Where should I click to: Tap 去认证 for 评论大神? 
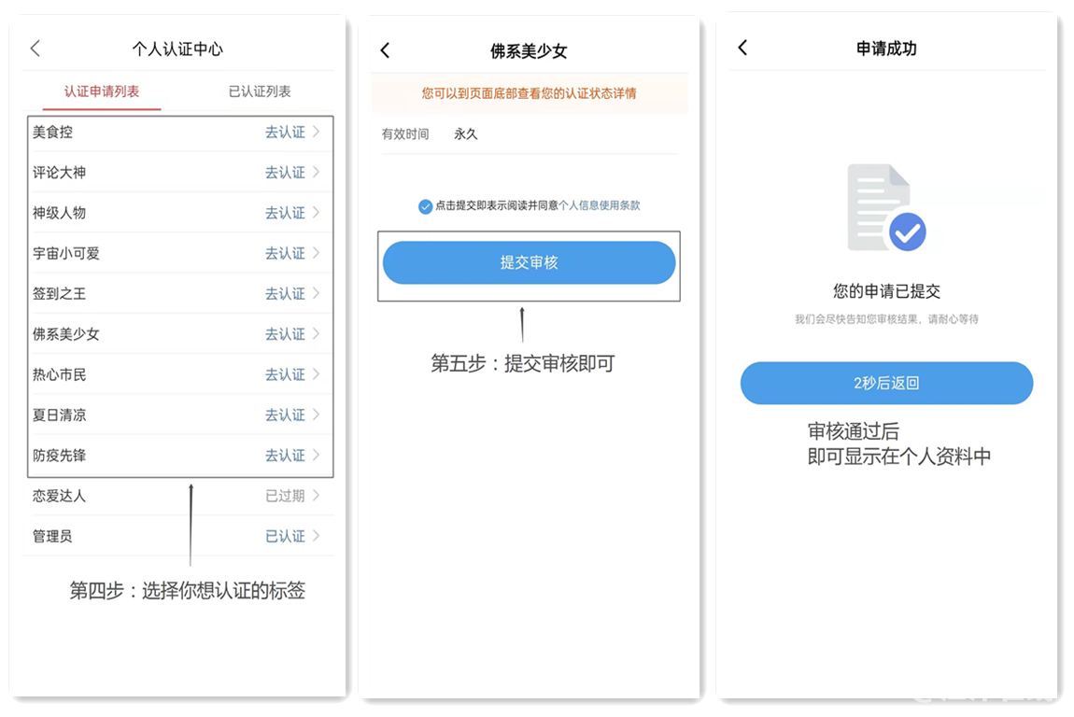[285, 173]
